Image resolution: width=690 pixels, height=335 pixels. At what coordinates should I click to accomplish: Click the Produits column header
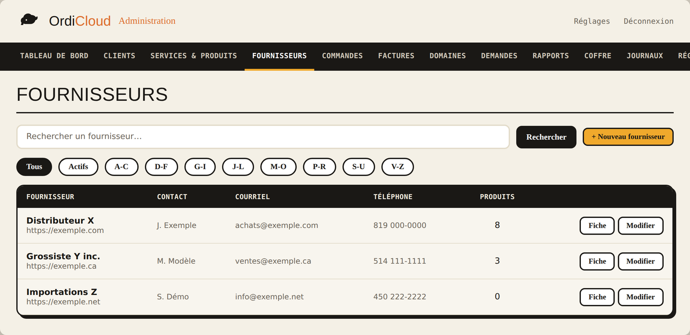point(497,197)
